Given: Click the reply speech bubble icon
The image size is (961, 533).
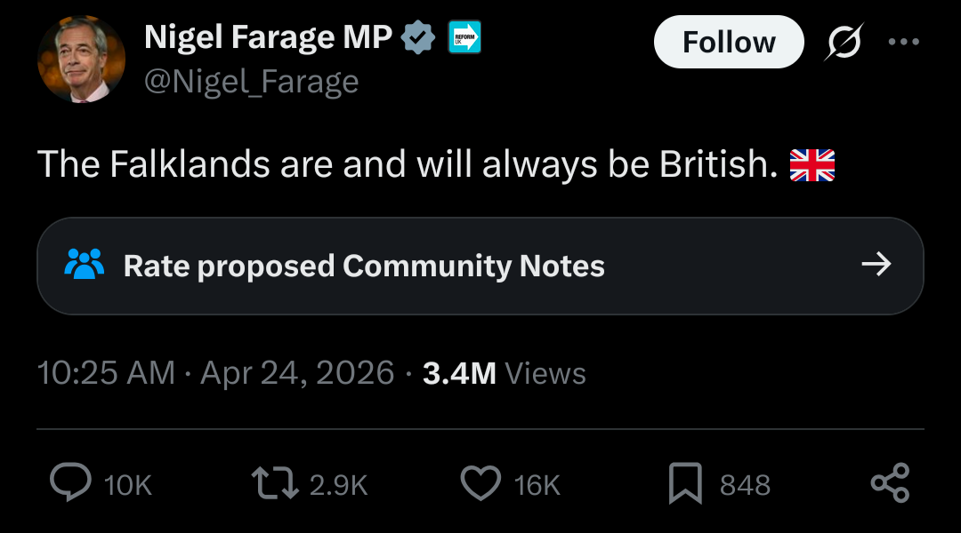Looking at the screenshot, I should point(72,483).
